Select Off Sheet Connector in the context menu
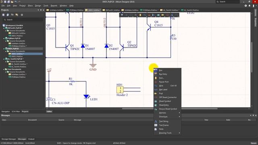The image size is (258, 145). coord(168,97)
